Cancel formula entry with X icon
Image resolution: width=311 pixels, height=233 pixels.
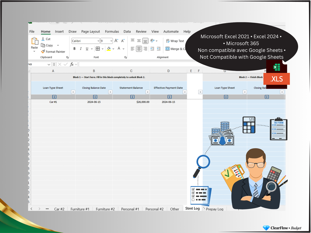[60, 64]
